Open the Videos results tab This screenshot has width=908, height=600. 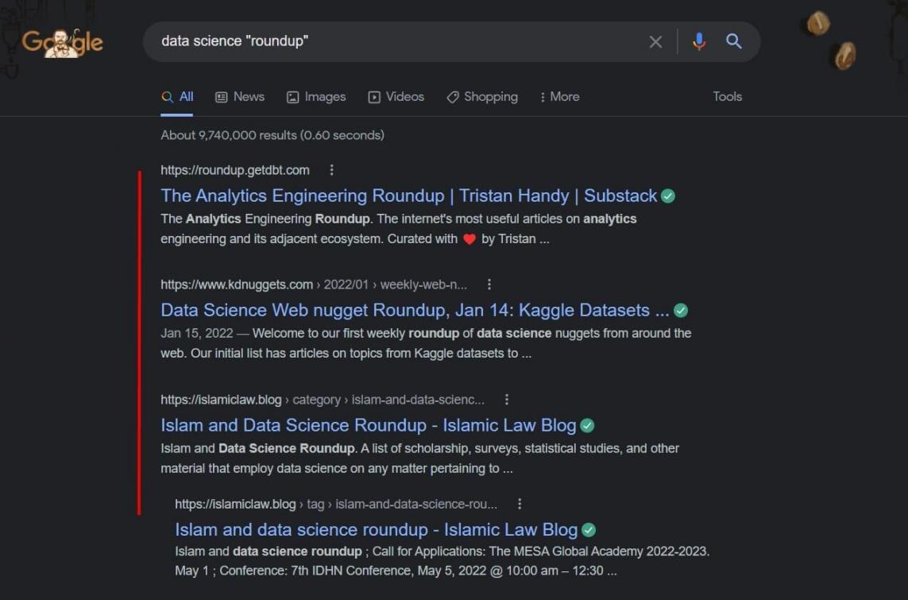(x=396, y=97)
